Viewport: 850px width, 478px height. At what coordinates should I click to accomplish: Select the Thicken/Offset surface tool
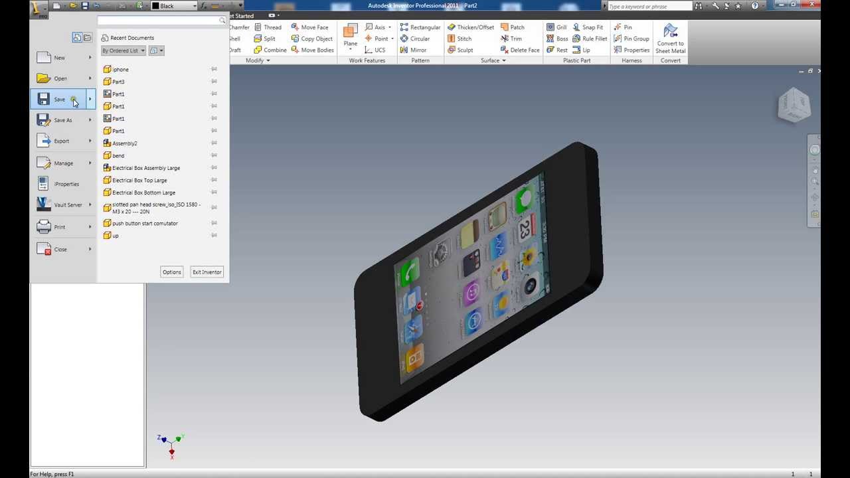point(470,27)
